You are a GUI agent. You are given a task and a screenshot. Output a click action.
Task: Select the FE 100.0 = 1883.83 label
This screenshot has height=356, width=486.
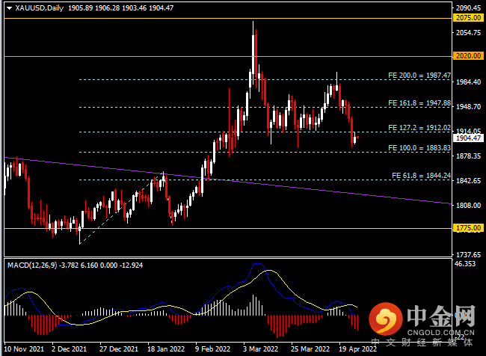(x=419, y=147)
